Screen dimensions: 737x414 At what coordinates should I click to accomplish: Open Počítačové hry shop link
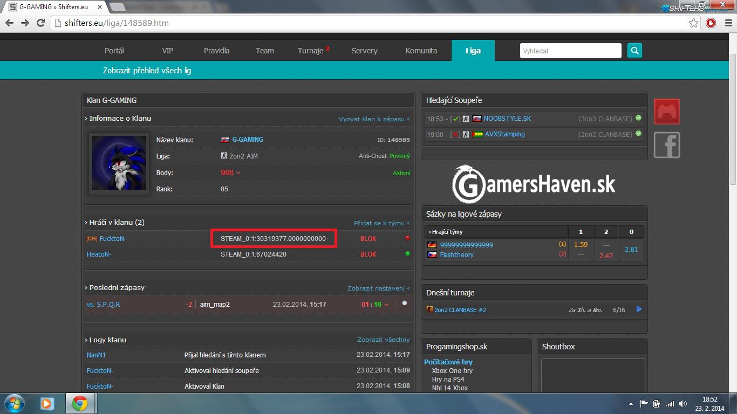[x=448, y=362]
